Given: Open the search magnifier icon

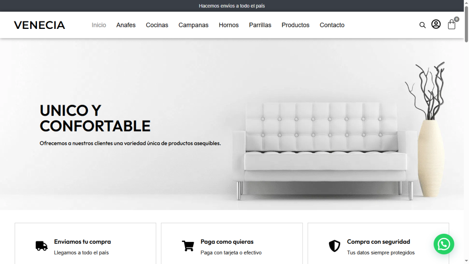Looking at the screenshot, I should coord(422,25).
